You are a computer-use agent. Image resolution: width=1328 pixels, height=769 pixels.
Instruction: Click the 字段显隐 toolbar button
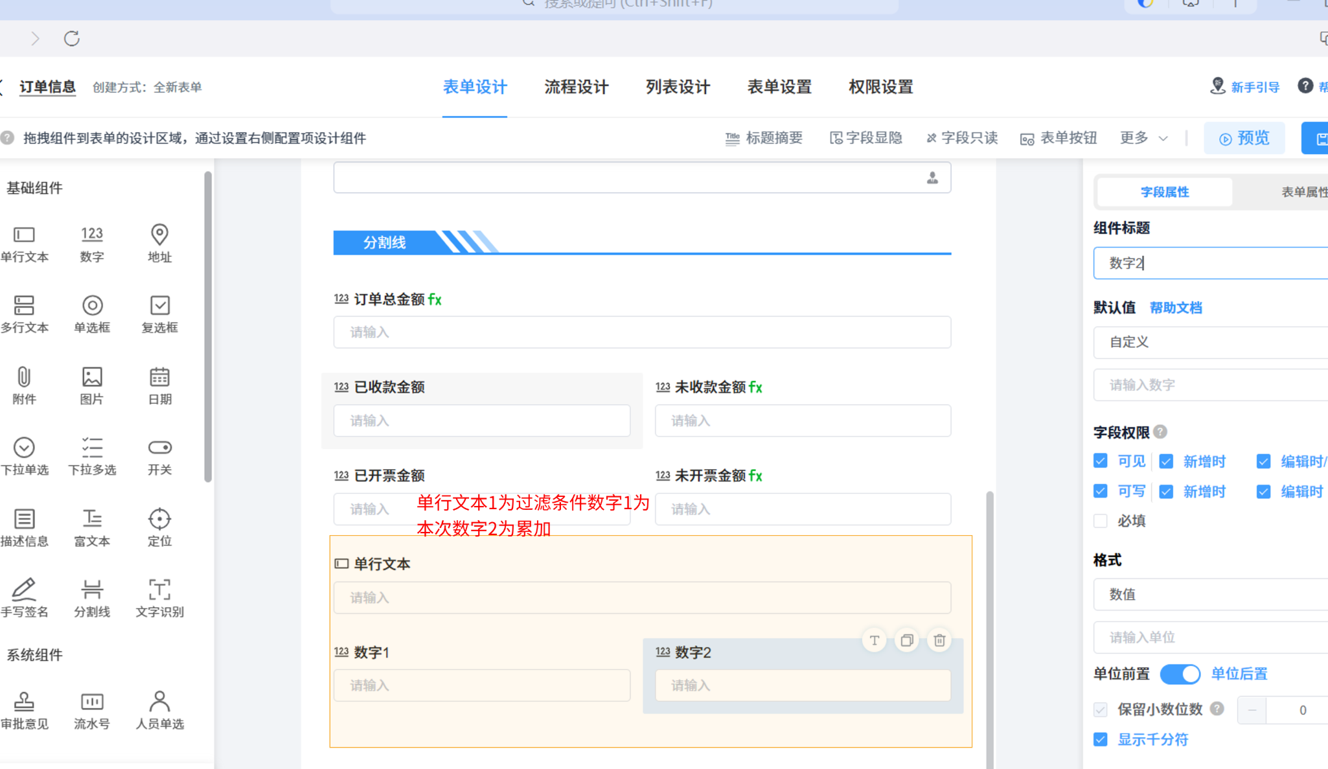tap(866, 138)
